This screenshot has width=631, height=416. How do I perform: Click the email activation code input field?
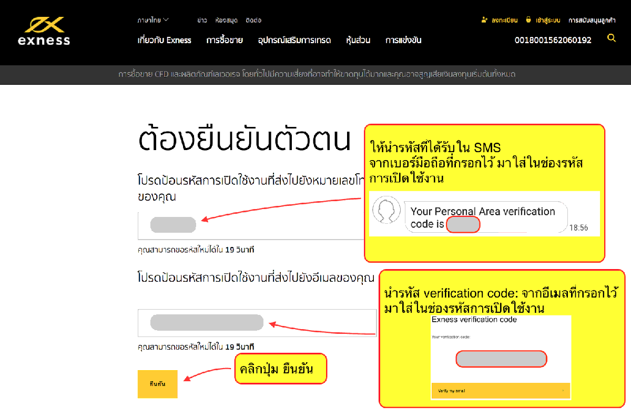click(x=257, y=323)
